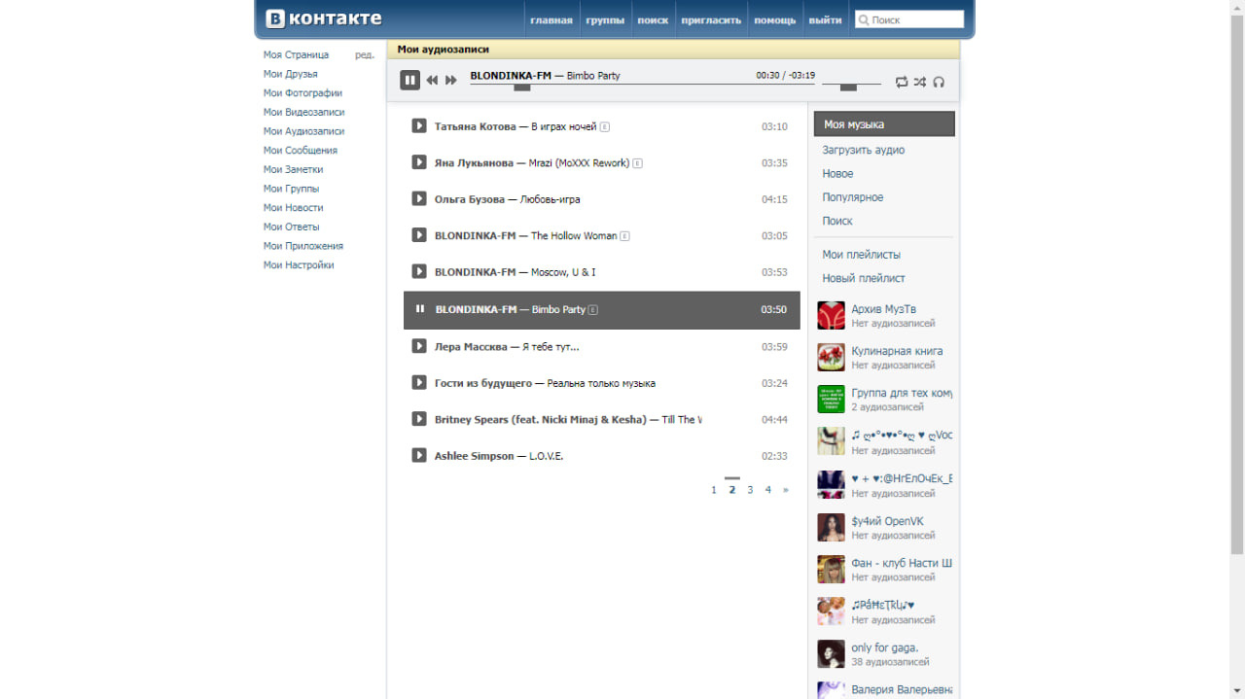Open поиск in the header menu
The height and width of the screenshot is (699, 1245).
pyautogui.click(x=653, y=19)
